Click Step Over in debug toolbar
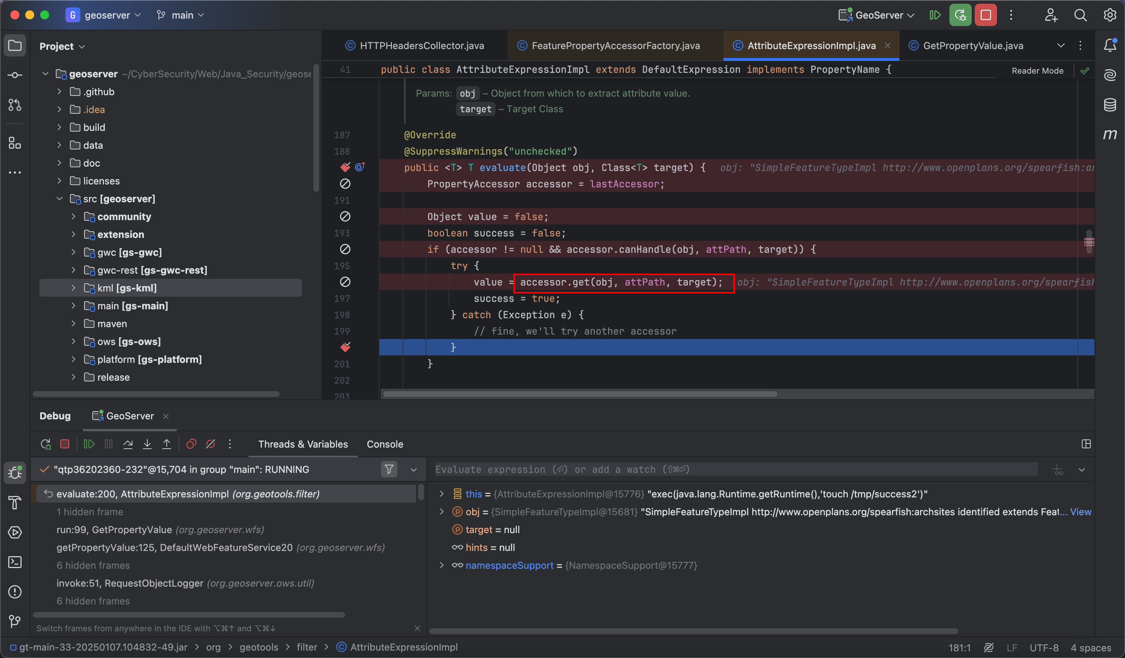The image size is (1125, 658). [128, 444]
